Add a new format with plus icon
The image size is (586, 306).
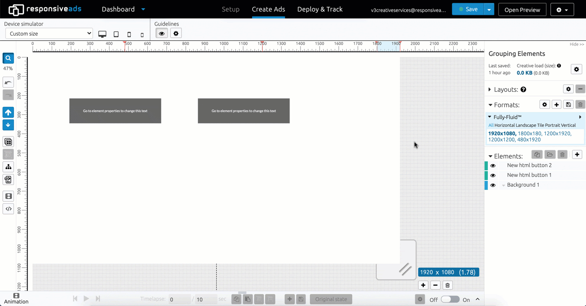557,105
